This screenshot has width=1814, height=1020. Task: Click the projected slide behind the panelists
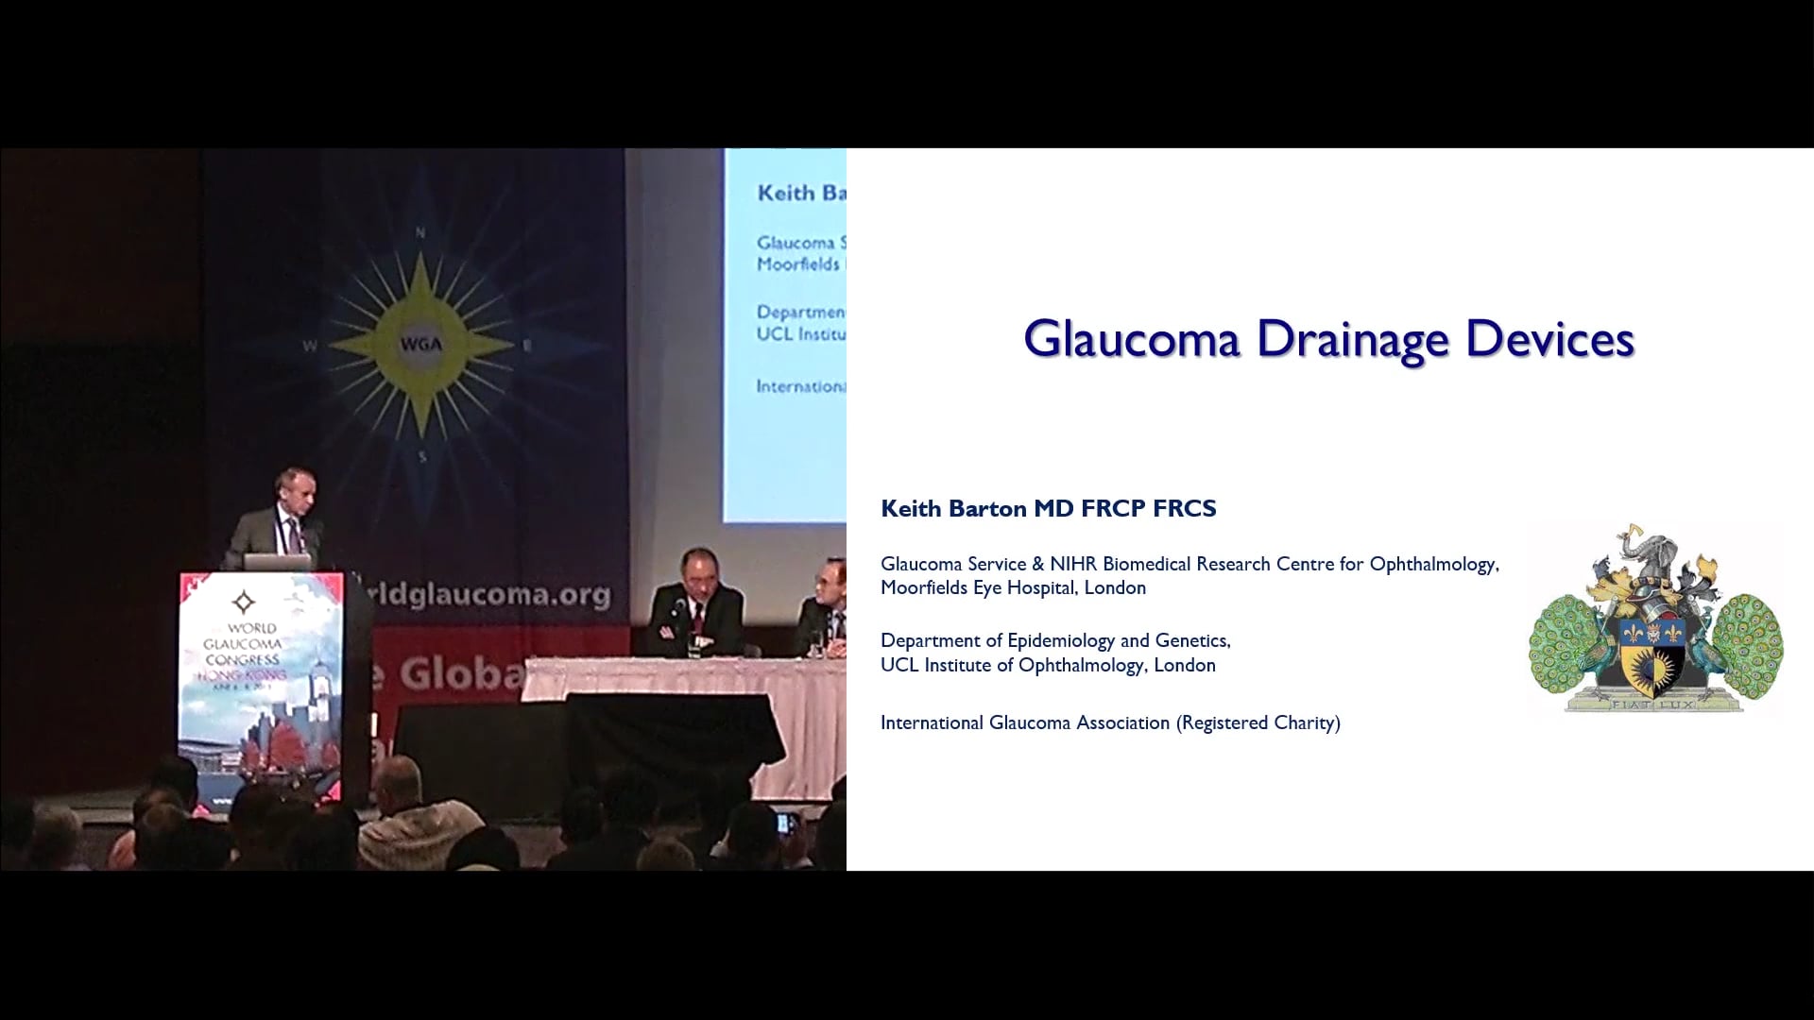pos(784,331)
